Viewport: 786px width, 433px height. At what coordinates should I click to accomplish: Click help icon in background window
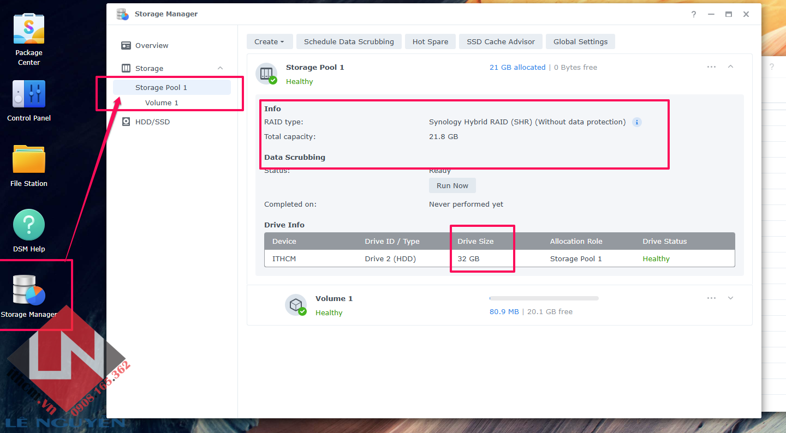(x=772, y=67)
